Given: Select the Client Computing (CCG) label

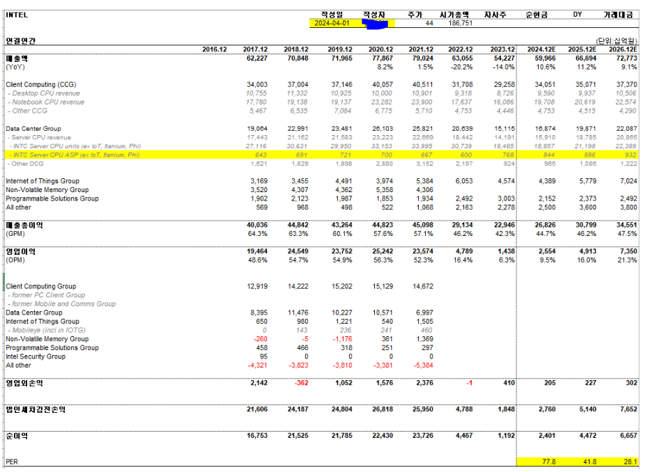Looking at the screenshot, I should [x=41, y=84].
